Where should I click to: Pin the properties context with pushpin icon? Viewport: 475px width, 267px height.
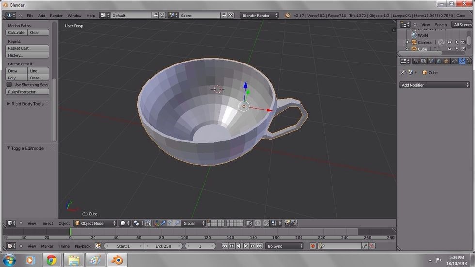[403, 73]
